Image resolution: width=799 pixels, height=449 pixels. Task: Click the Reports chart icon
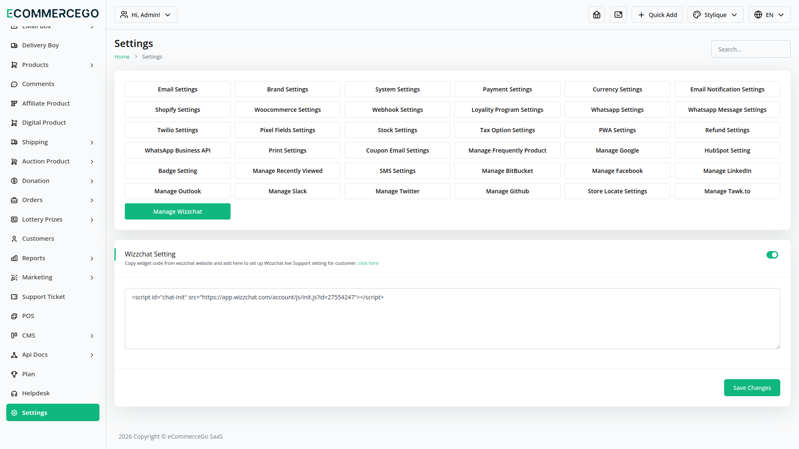14,258
